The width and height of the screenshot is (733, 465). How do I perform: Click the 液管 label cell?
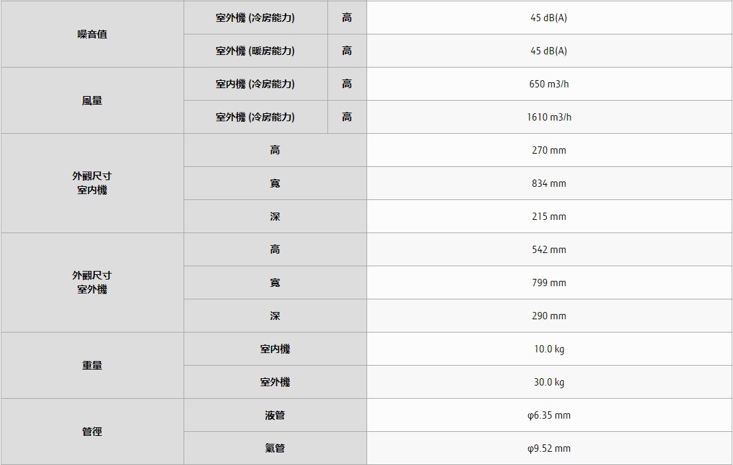tap(275, 415)
